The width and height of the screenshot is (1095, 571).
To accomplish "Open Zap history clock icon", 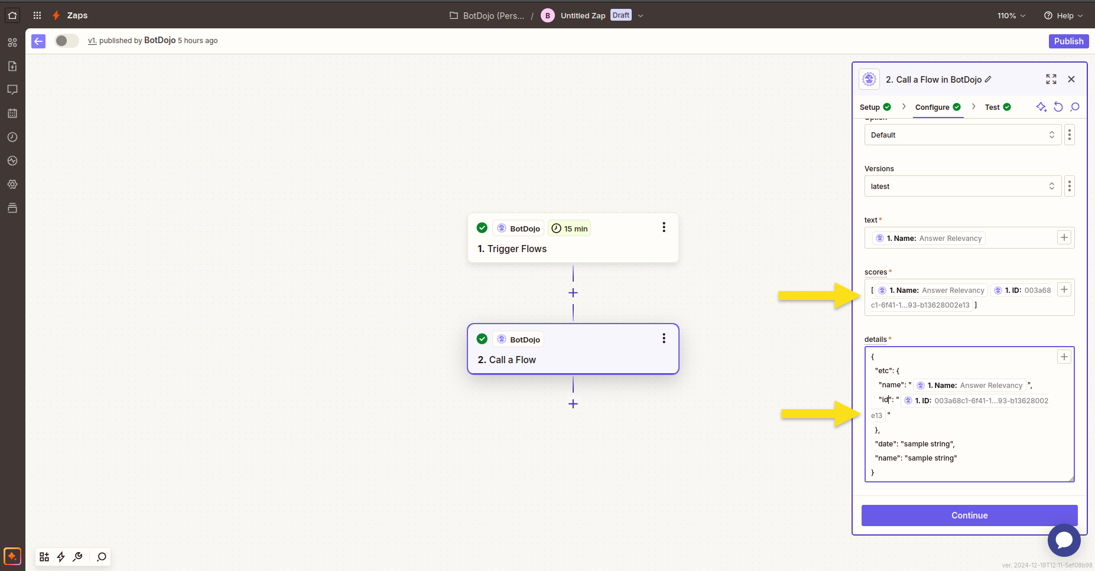I will click(12, 137).
